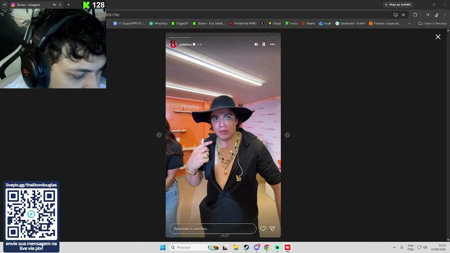Open the 'YT DogaoXP#0195' bookmark

point(129,24)
